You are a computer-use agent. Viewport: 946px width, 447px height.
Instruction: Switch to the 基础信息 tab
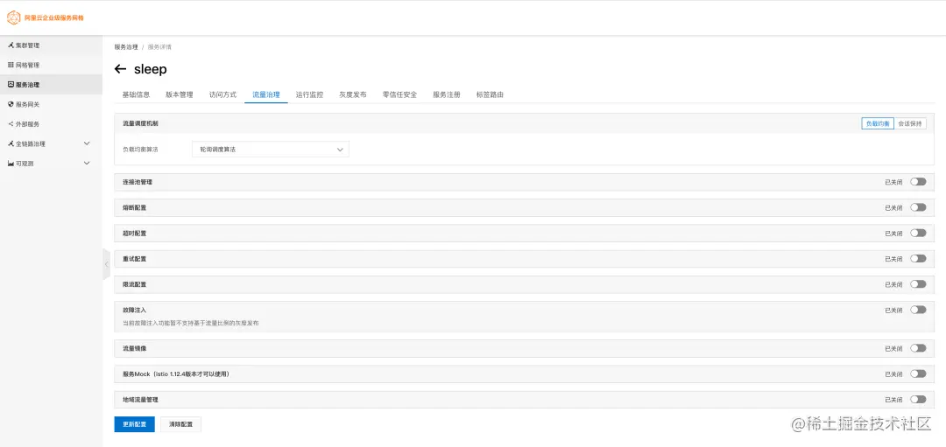136,94
